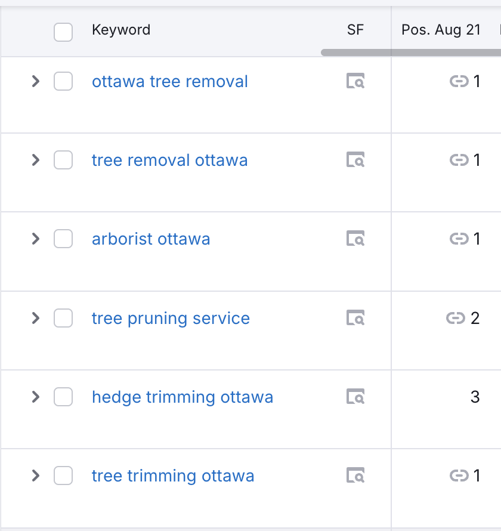This screenshot has height=531, width=501.
Task: Open SERP features icon for tree trimming ottawa
Action: 355,475
